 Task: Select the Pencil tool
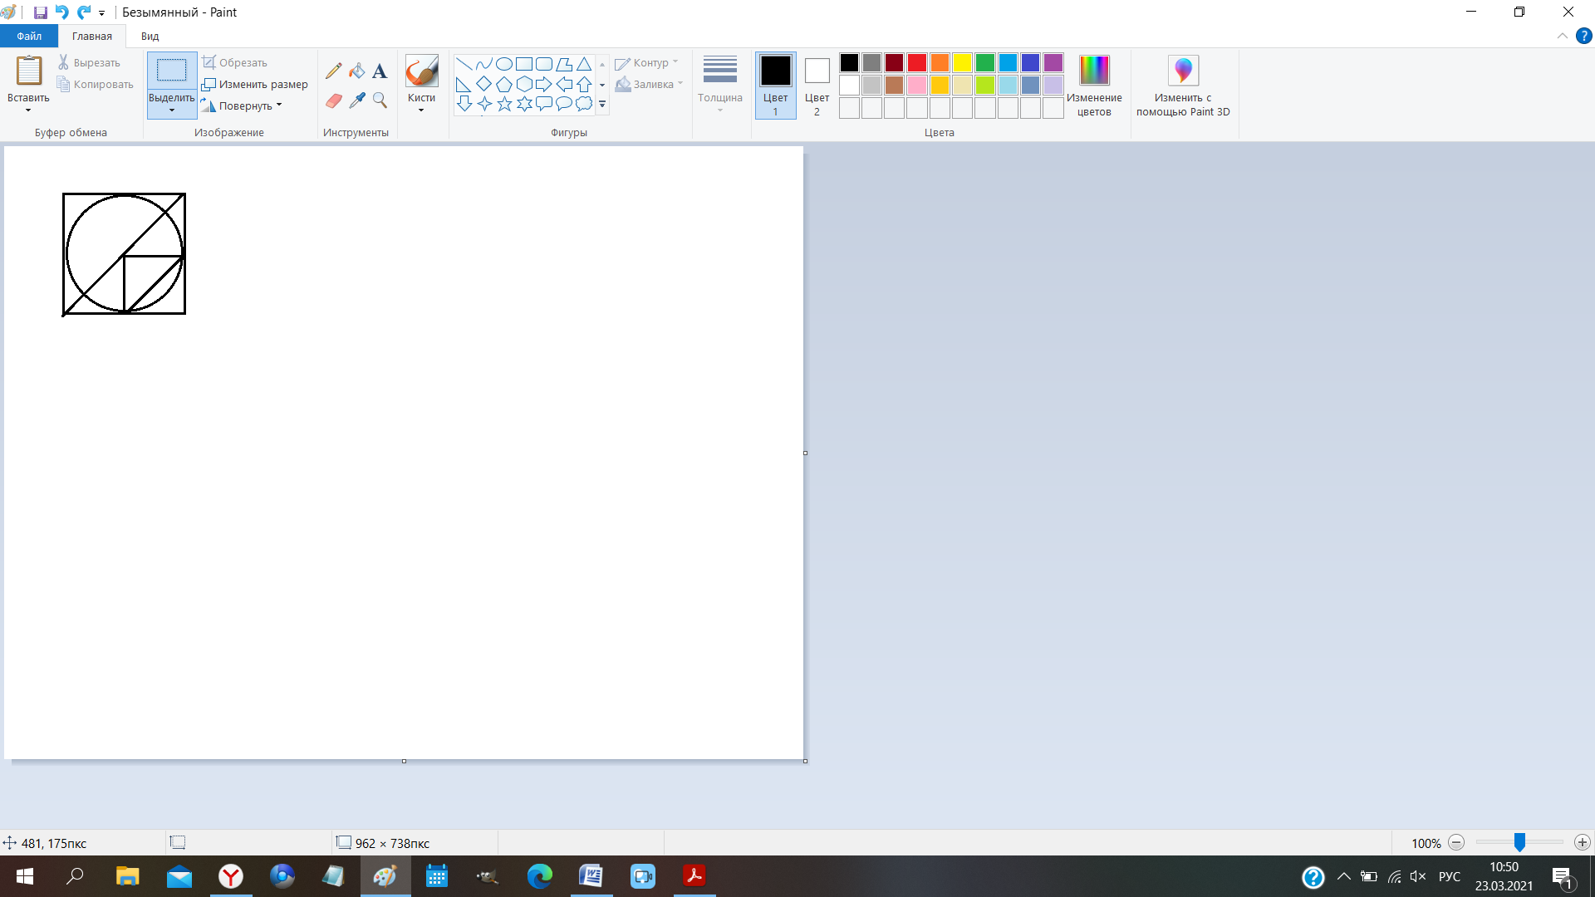click(x=333, y=71)
